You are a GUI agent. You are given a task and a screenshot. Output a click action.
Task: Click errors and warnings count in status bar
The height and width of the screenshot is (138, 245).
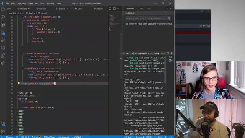(24, 137)
